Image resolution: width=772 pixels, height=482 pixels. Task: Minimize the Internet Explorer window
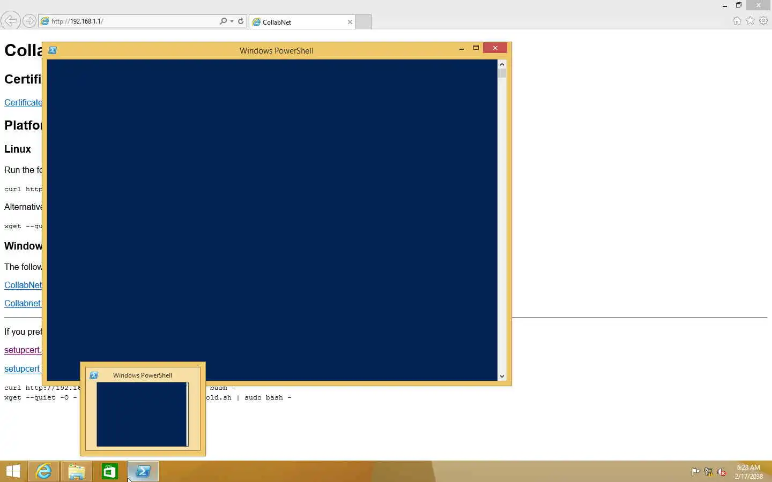(x=725, y=5)
